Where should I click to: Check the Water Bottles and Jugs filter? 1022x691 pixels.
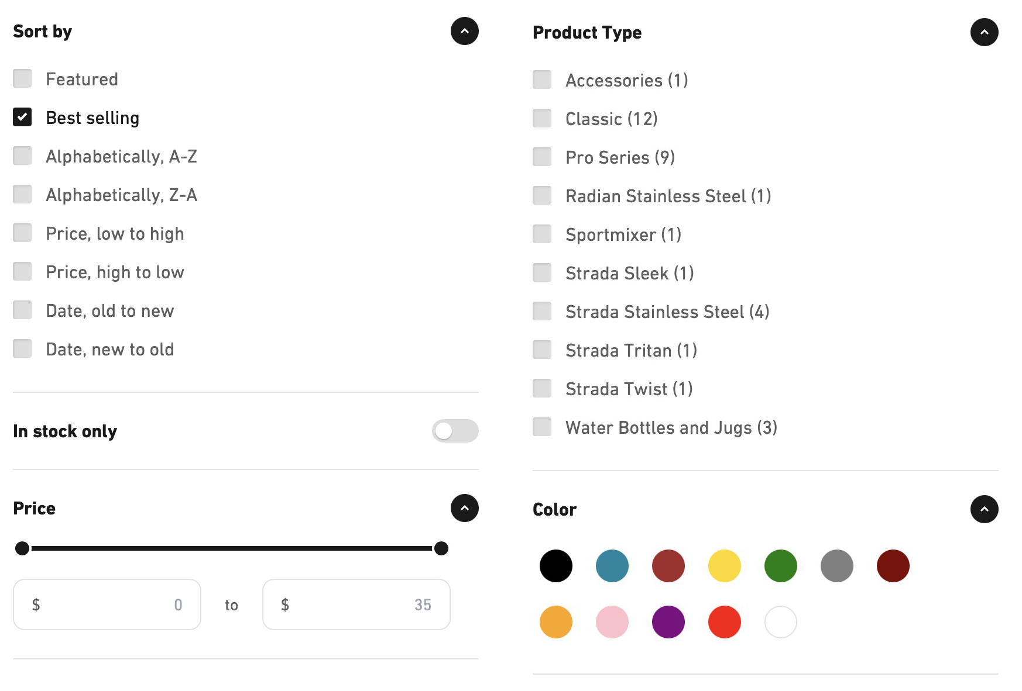pos(541,427)
